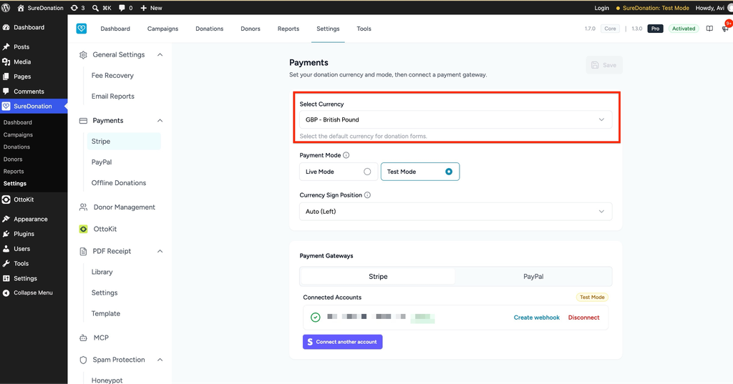
Task: Open the Currency Sign Position dropdown
Action: click(456, 212)
